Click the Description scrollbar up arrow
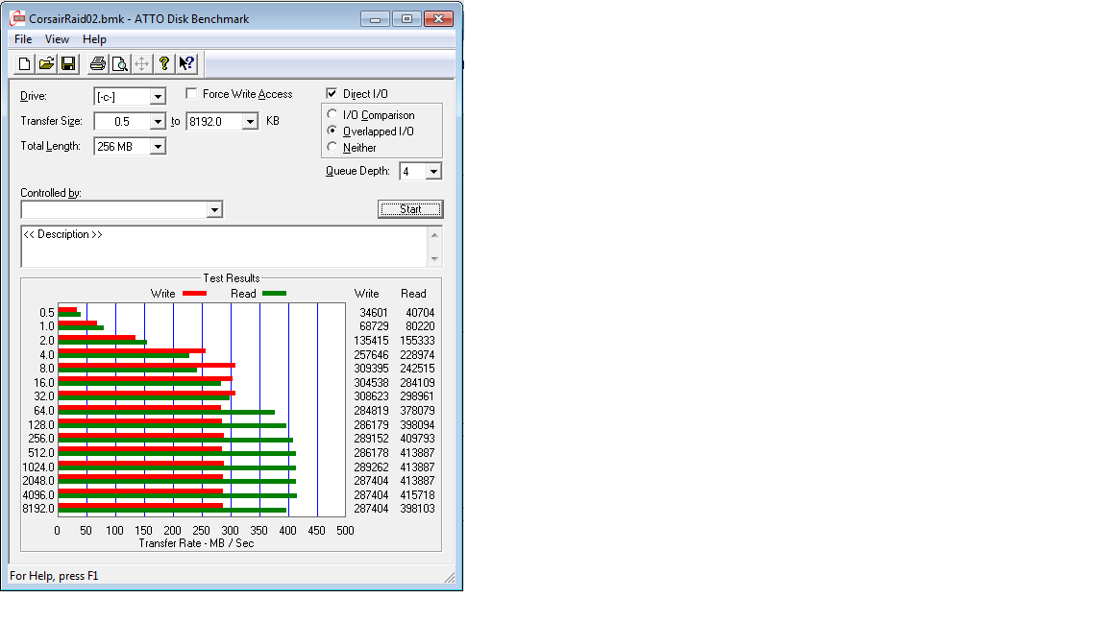1107x622 pixels. coord(435,235)
